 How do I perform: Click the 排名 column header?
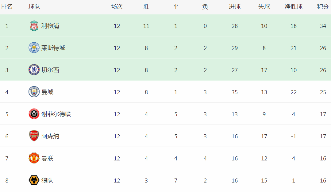click(7, 6)
